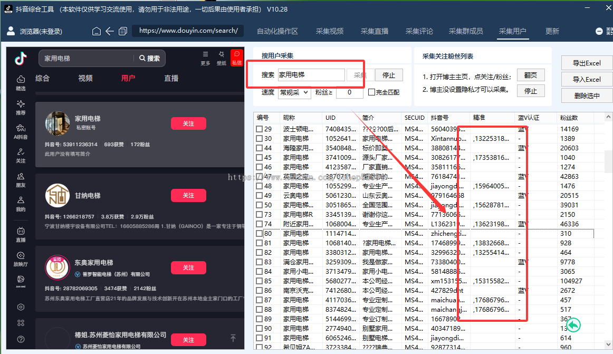Viewport: 613px width, 354px height.
Task: Open 关注 in Douyin sidebar
Action: pyautogui.click(x=21, y=155)
